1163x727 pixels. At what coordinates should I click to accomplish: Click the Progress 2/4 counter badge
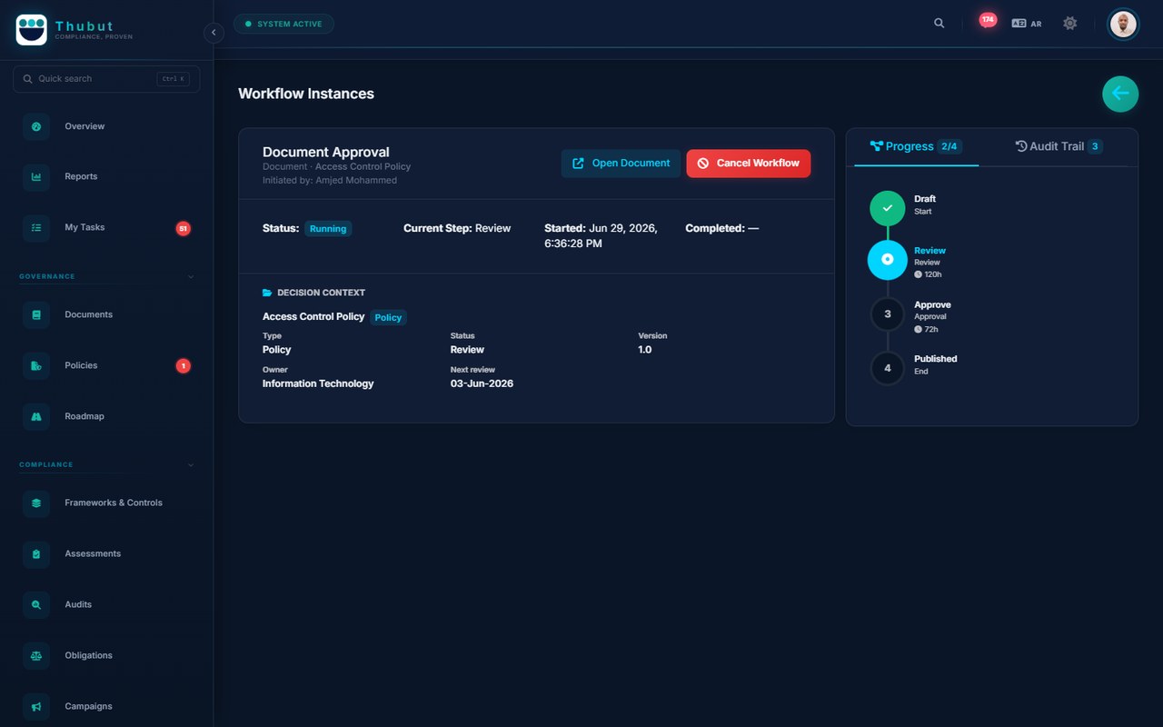click(949, 147)
